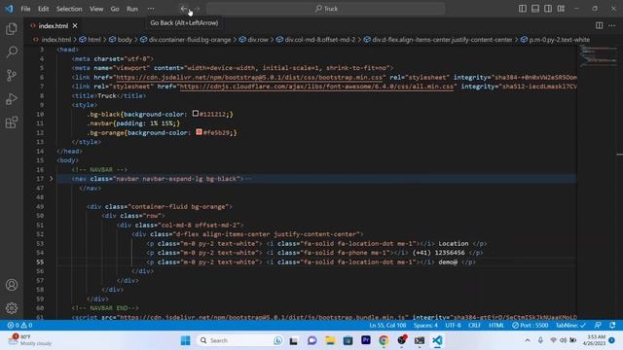Open the Edit menu
Screen dimensions: 623x350
43,9
